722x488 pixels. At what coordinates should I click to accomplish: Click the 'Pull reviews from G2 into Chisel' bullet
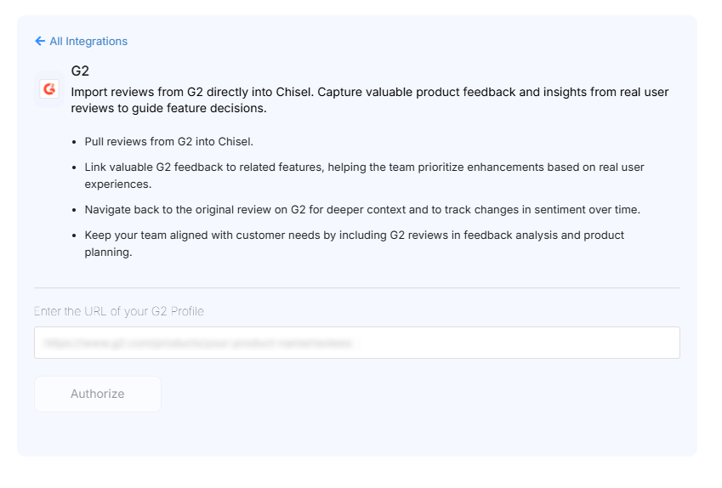tap(169, 142)
